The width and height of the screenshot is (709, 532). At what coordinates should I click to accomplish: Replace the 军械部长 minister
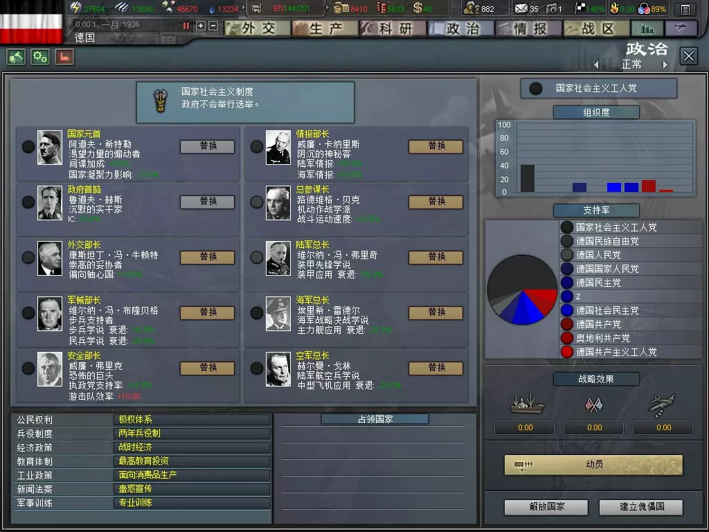208,312
